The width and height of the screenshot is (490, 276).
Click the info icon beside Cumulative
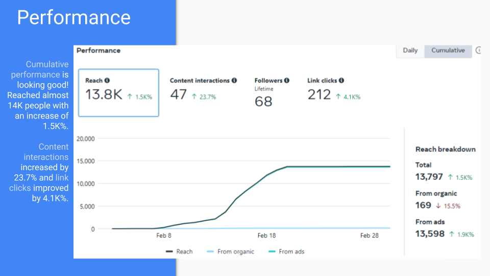[478, 51]
